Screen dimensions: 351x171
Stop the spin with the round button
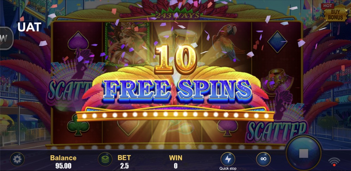tap(304, 153)
